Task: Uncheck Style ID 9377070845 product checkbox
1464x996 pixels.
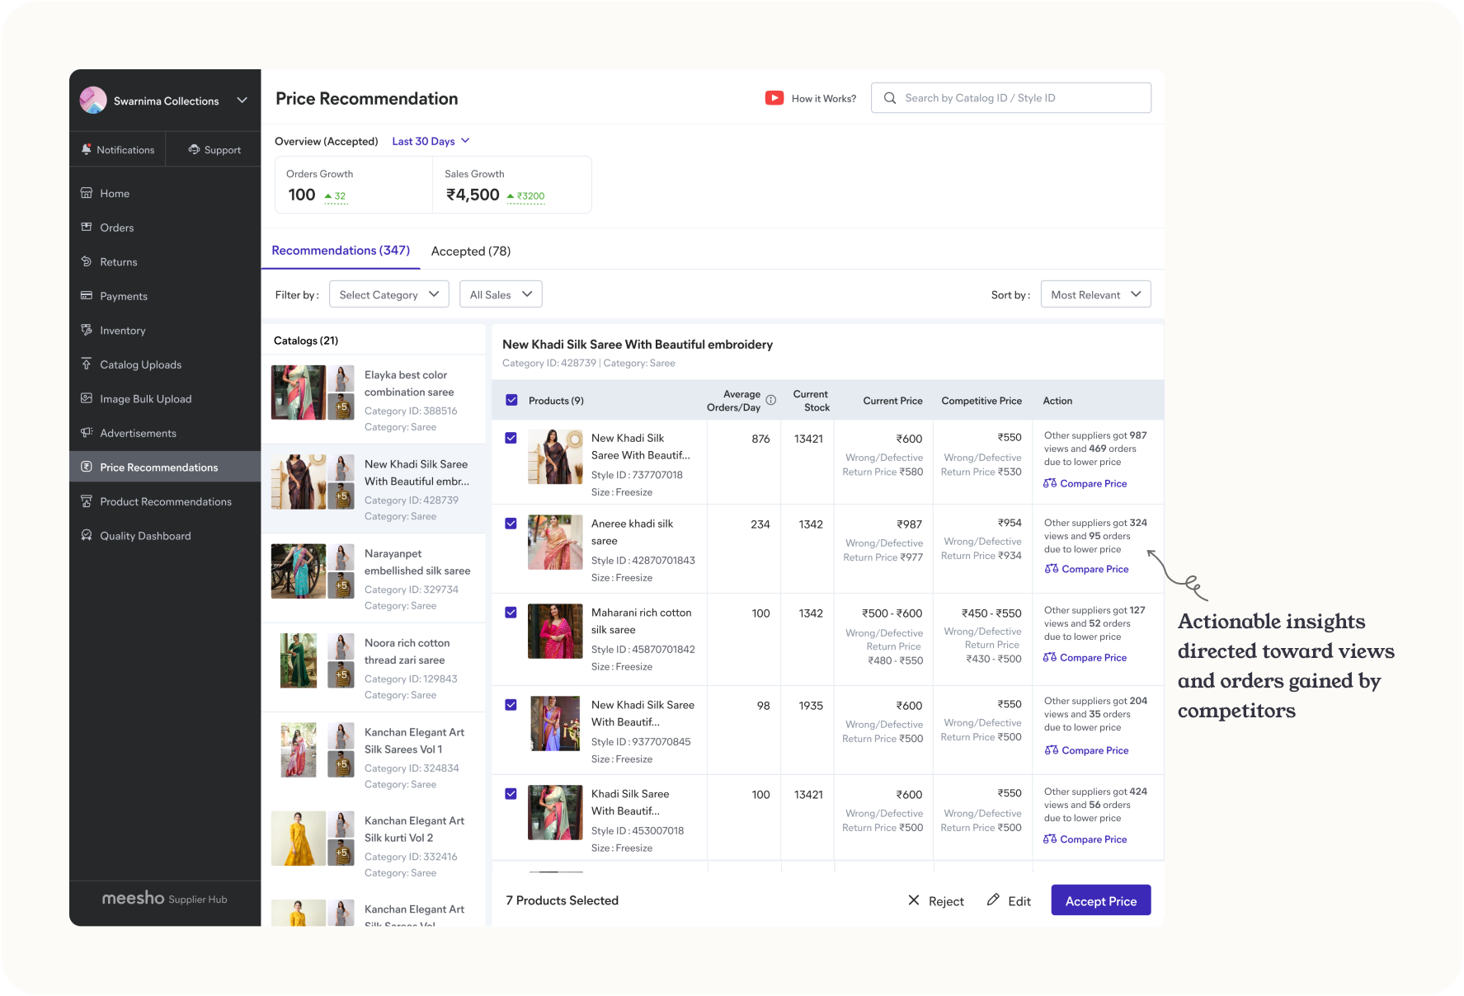Action: click(511, 705)
